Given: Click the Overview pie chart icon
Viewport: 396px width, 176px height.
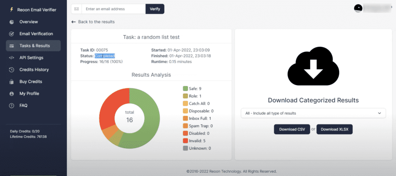Looking at the screenshot, I should pyautogui.click(x=12, y=22).
